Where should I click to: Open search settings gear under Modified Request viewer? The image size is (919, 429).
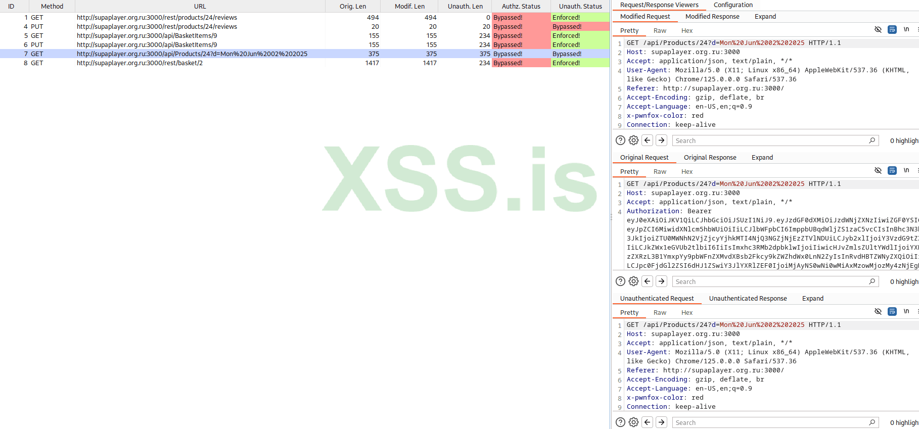[633, 140]
